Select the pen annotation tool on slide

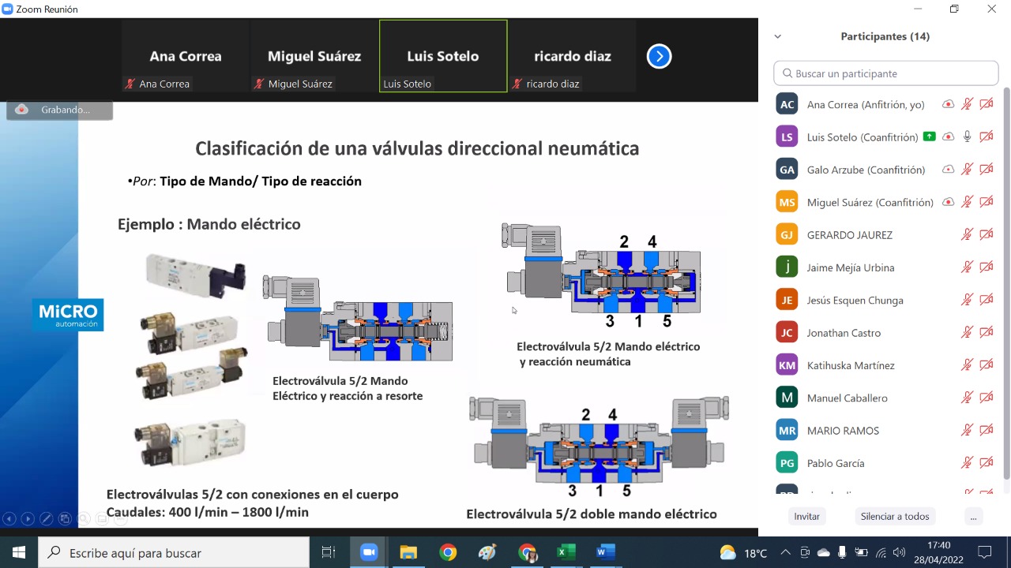click(x=47, y=518)
